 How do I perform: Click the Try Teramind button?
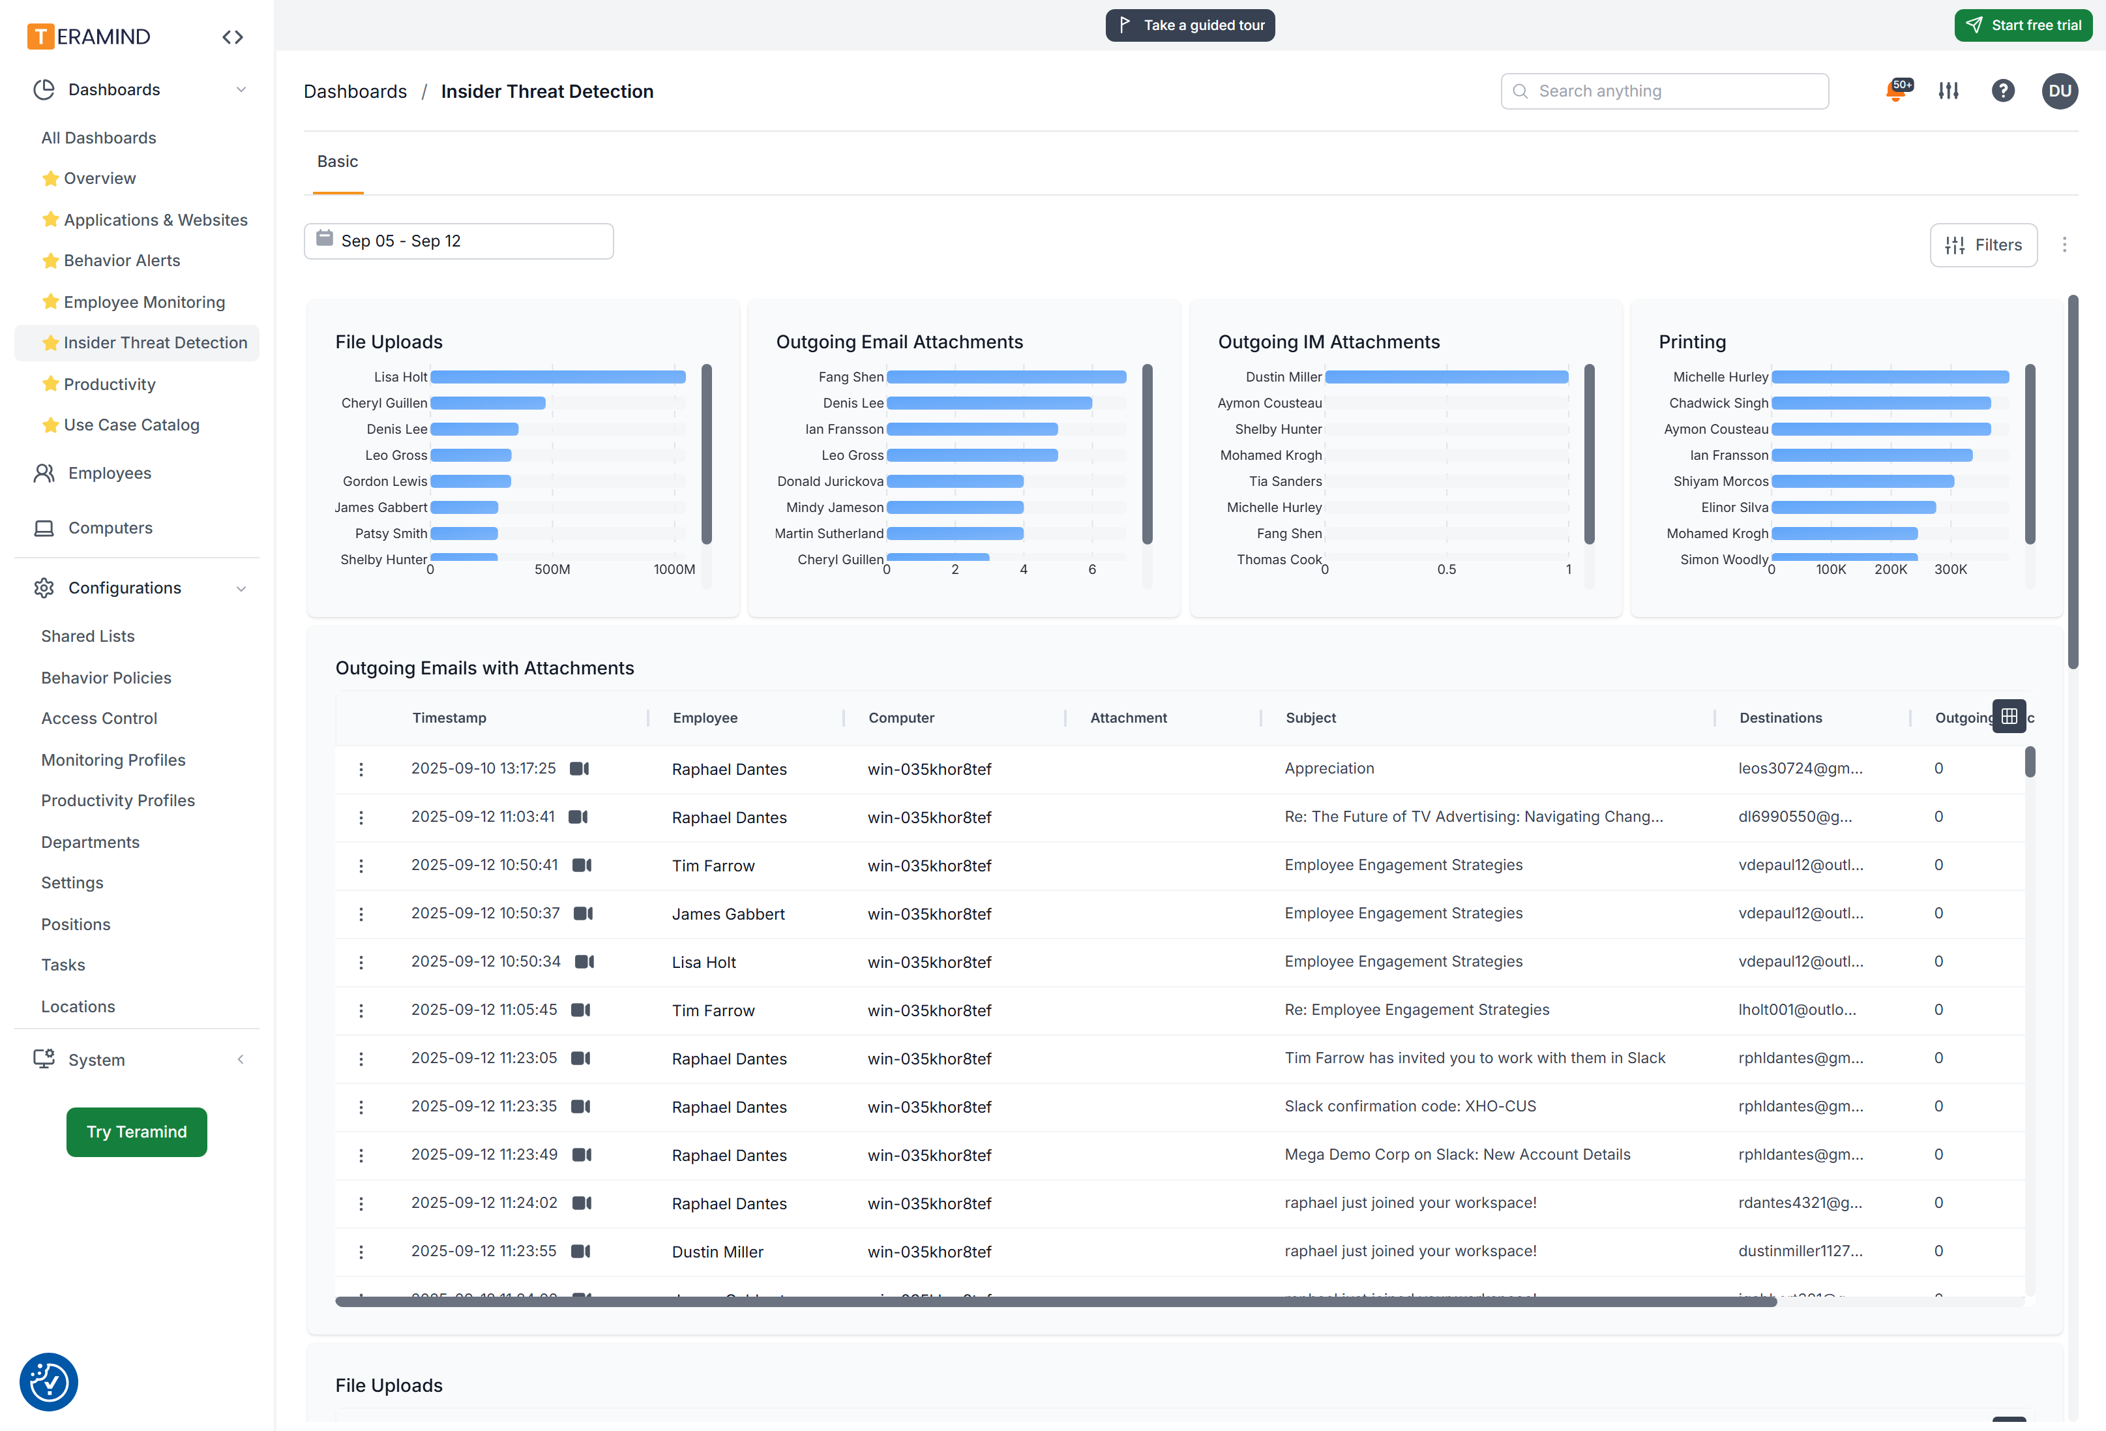[x=137, y=1132]
